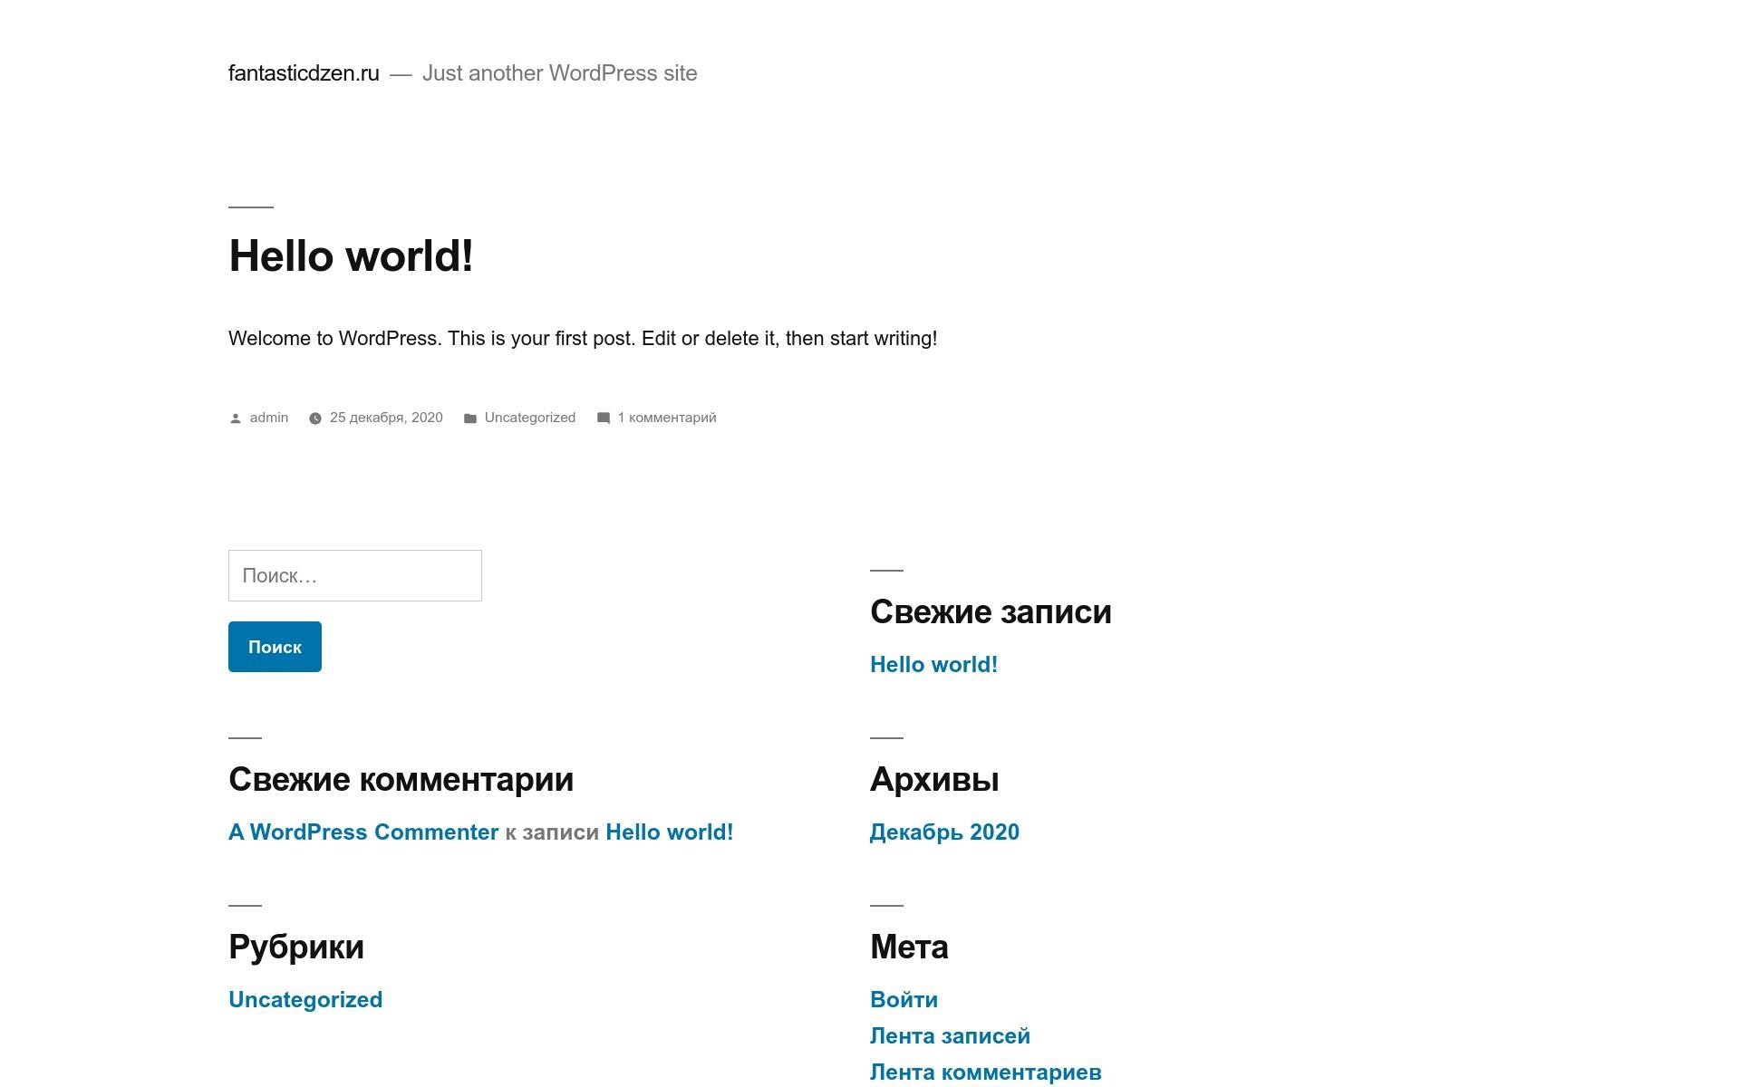This screenshot has height=1087, width=1740.
Task: Open Hello world! under Свежие записи
Action: point(933,665)
